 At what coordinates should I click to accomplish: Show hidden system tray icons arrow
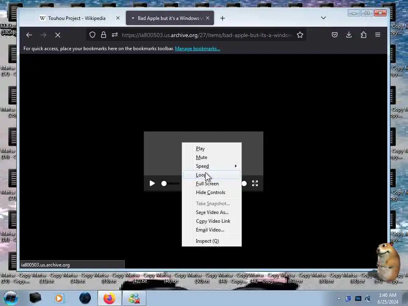tap(339, 298)
